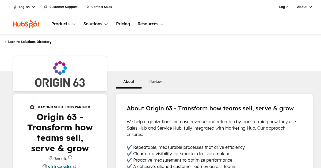Click the HubSpot logo
The height and width of the screenshot is (168, 321).
26,24
